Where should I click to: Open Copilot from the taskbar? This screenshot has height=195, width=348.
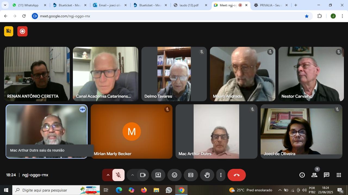tap(131, 190)
